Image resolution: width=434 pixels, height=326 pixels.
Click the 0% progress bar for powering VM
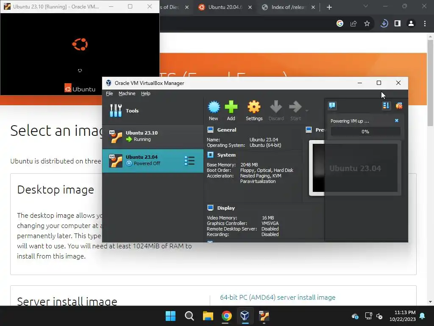pyautogui.click(x=365, y=132)
